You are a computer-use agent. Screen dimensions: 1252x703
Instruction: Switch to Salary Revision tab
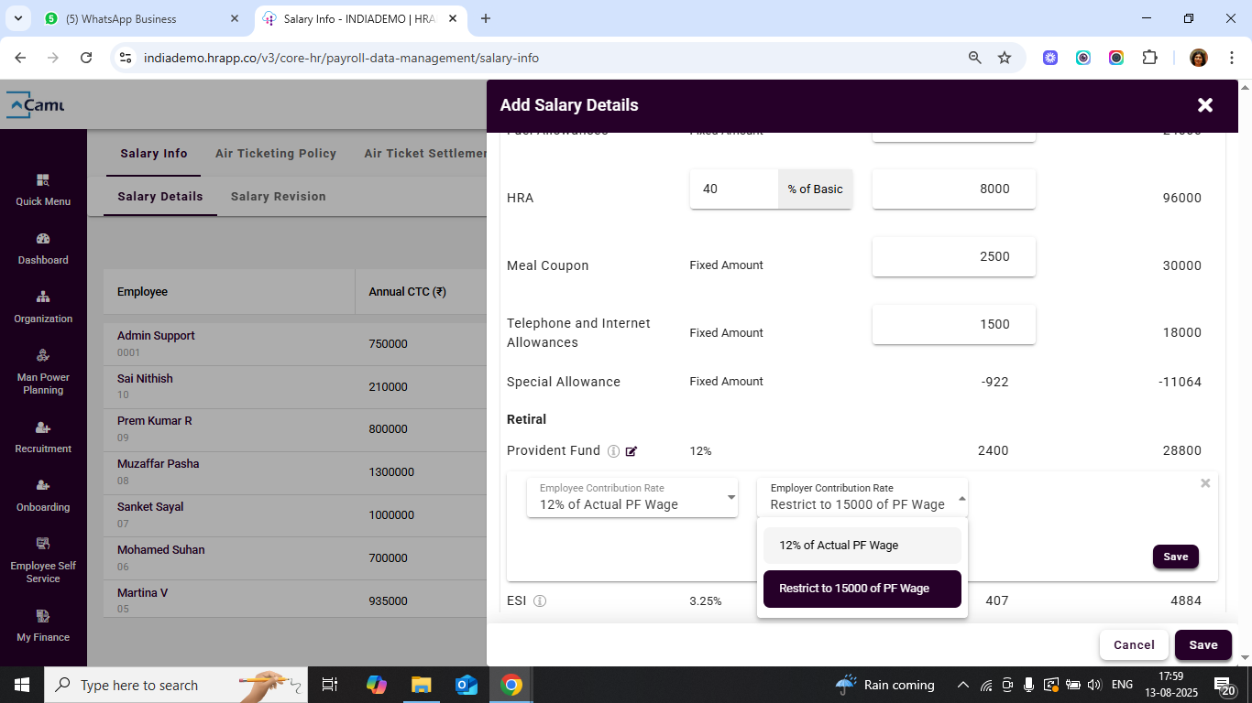click(278, 197)
